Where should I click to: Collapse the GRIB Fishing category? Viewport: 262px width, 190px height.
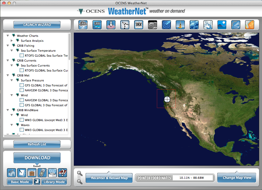8,46
